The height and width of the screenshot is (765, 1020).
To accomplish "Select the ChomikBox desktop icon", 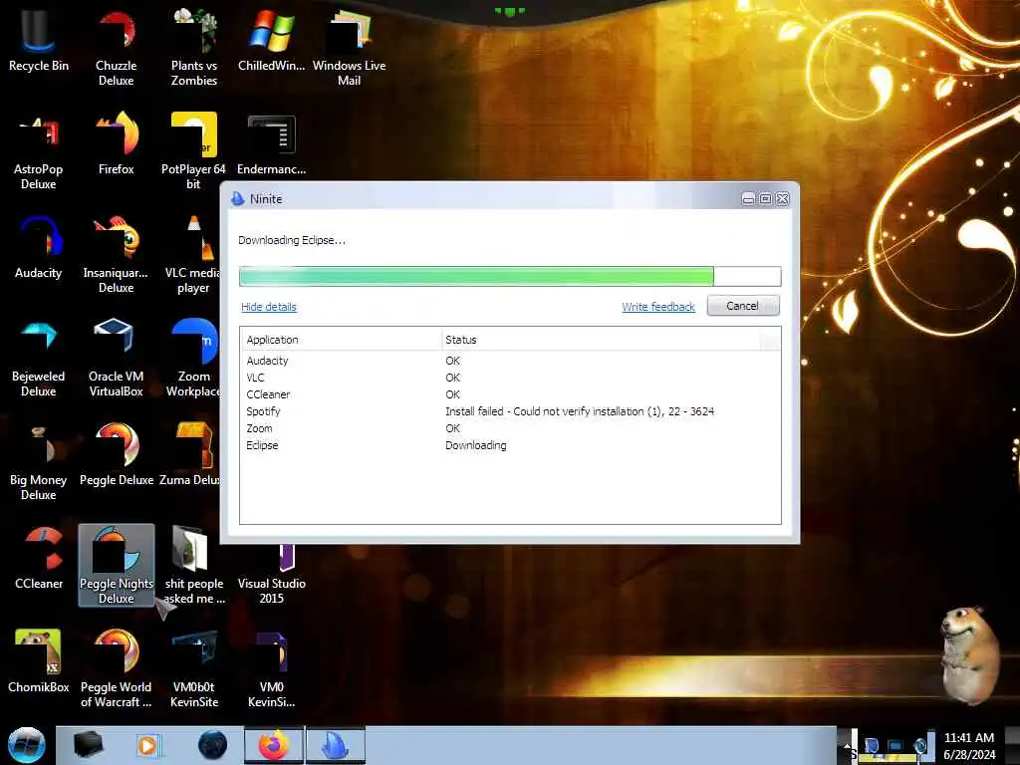I will 39,661.
